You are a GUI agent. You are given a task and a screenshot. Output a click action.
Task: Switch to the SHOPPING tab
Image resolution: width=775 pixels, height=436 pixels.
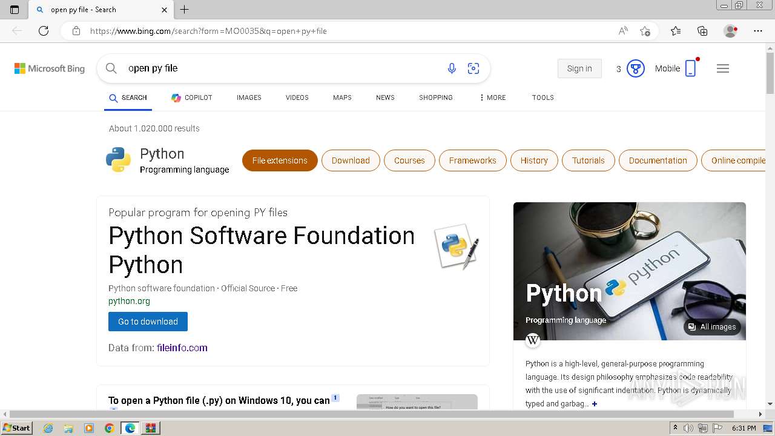coord(436,97)
